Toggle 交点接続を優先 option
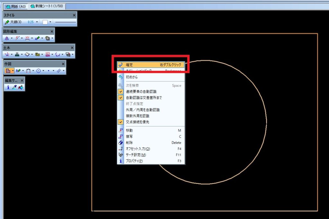Viewport: 329px width, 219px height. point(120,122)
